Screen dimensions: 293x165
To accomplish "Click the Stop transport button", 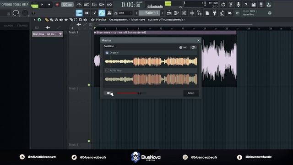I will coord(49,5).
